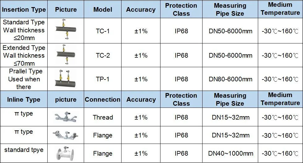Select the Connection column header
The height and width of the screenshot is (163, 303).
[103, 100]
